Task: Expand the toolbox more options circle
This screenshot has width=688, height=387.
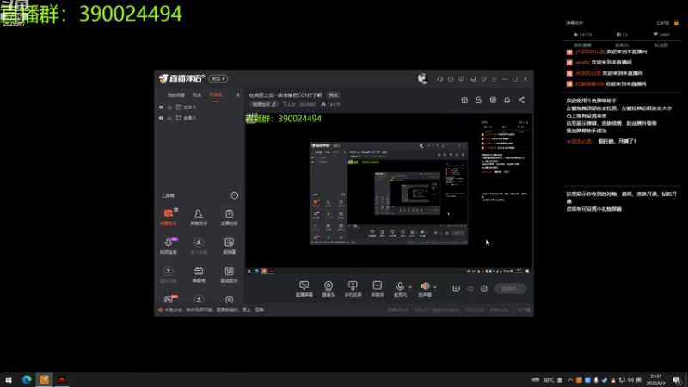Action: (235, 195)
